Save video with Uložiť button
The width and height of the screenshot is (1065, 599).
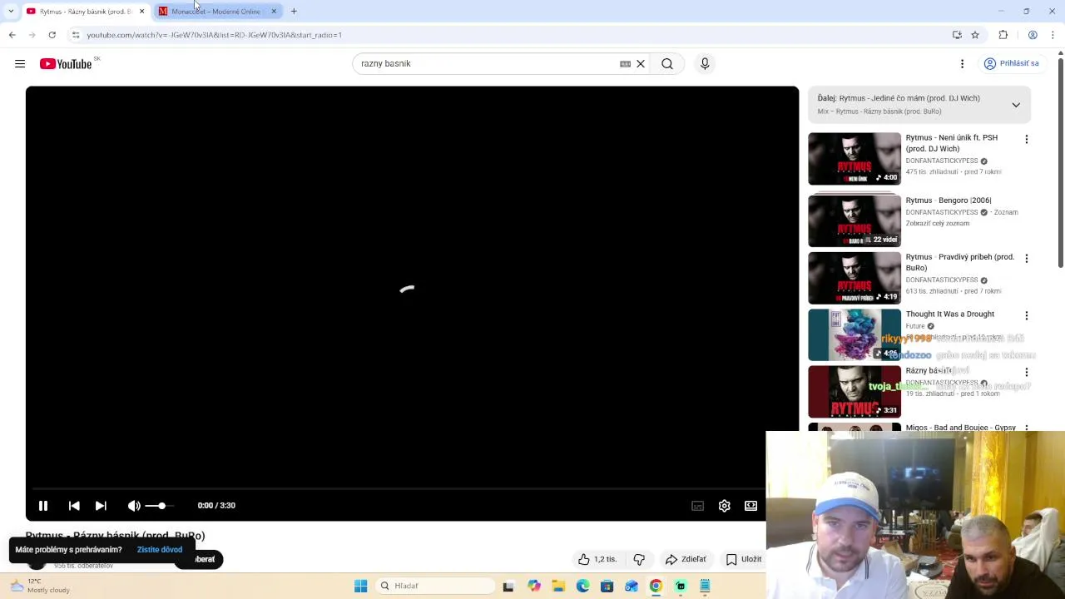744,559
